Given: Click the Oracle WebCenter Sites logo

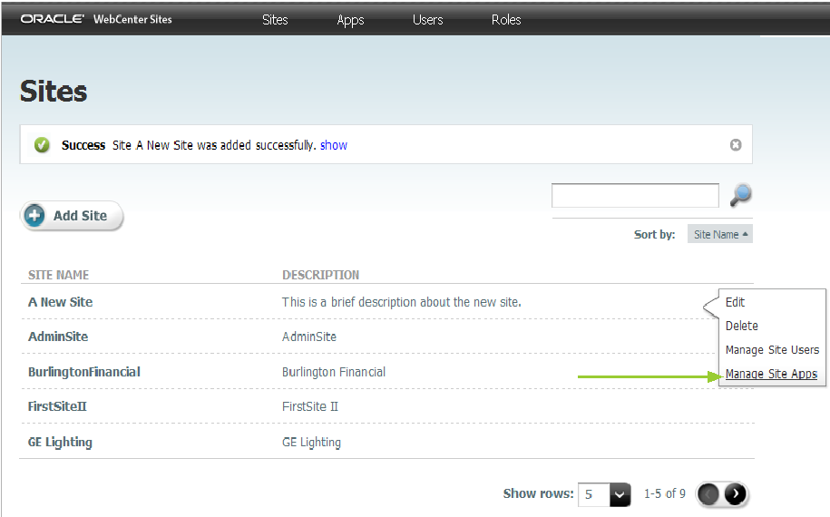Looking at the screenshot, I should click(x=96, y=19).
